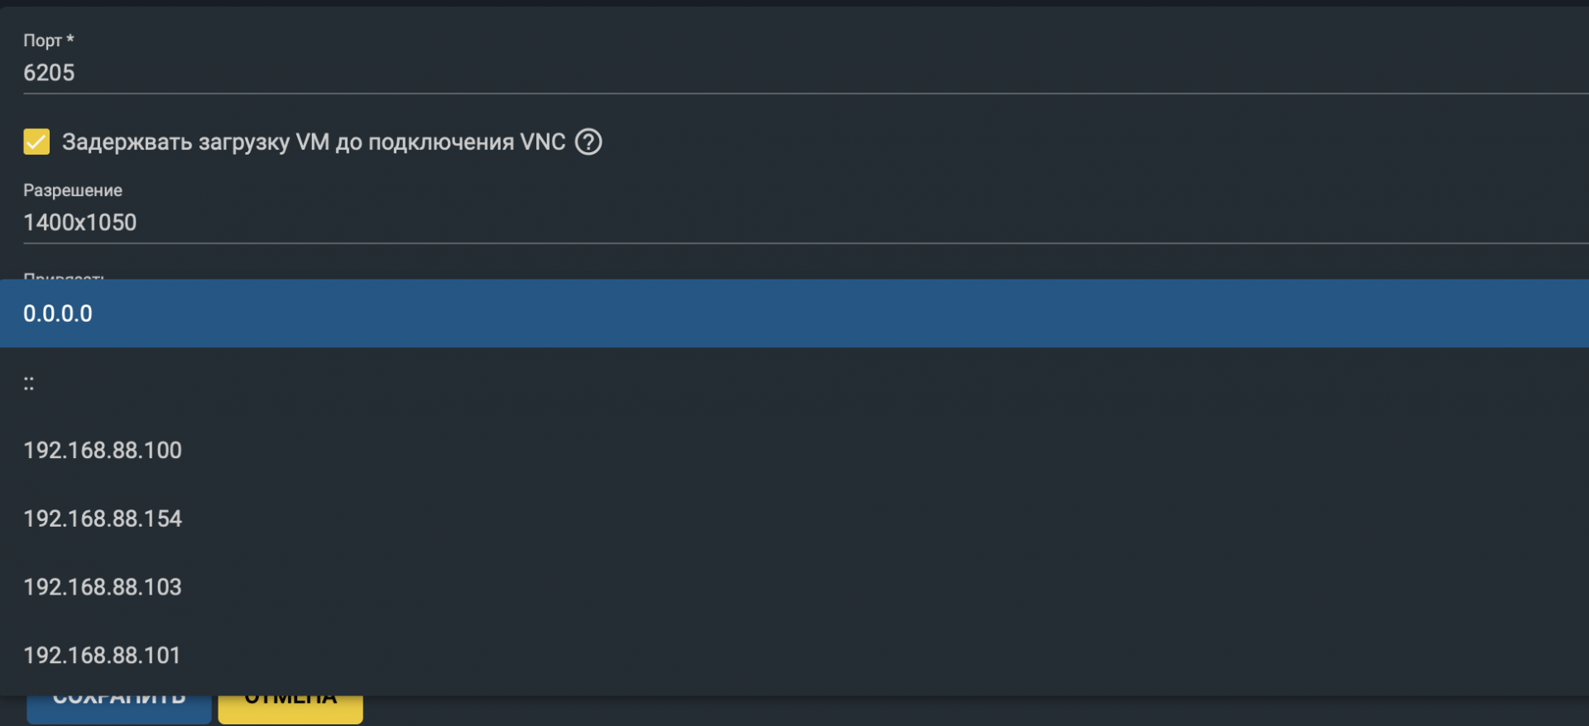Click the partially hidden bind address label
The height and width of the screenshot is (726, 1589).
click(x=64, y=276)
